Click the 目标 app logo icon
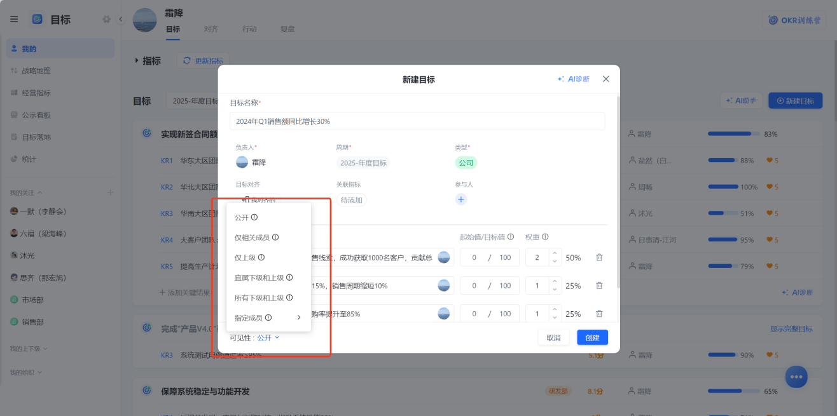The width and height of the screenshot is (837, 416). [x=38, y=19]
